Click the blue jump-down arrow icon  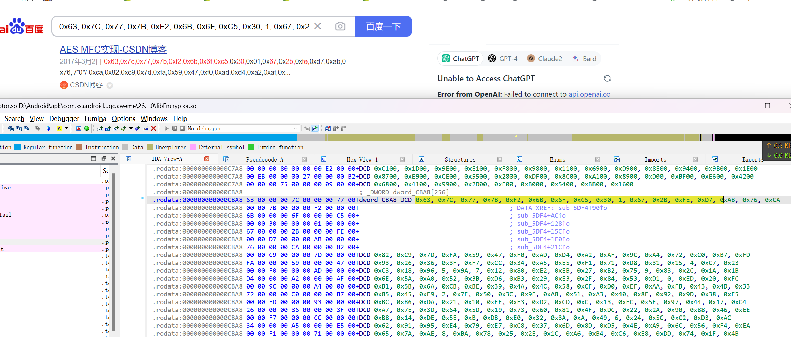[x=49, y=128]
